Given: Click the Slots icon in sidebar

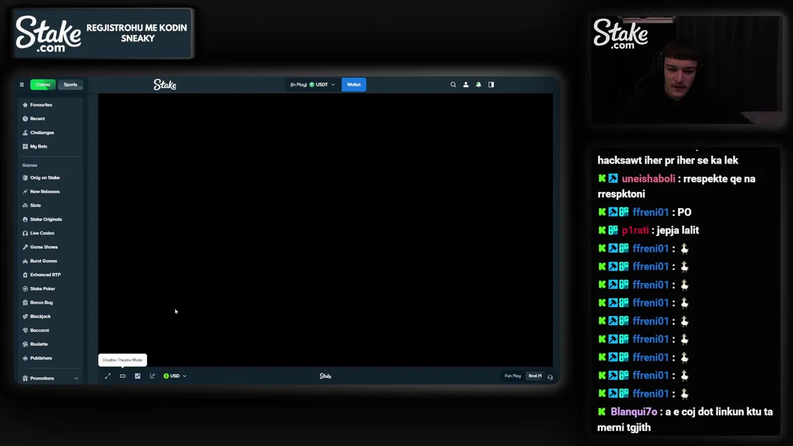Looking at the screenshot, I should click(x=25, y=205).
